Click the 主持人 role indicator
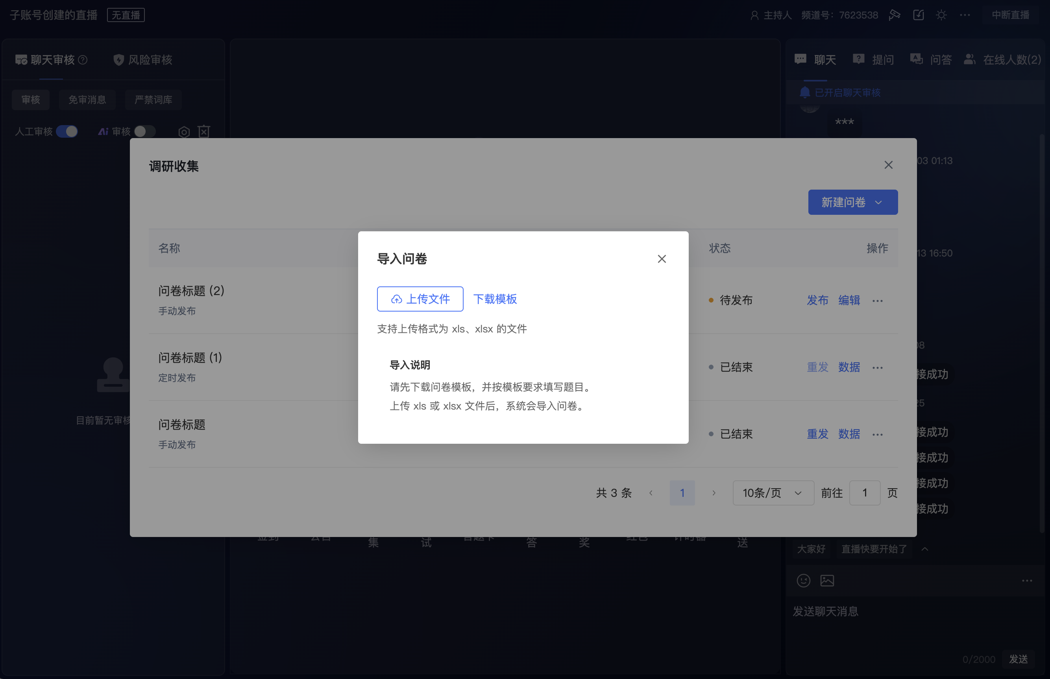This screenshot has width=1050, height=679. 771,15
